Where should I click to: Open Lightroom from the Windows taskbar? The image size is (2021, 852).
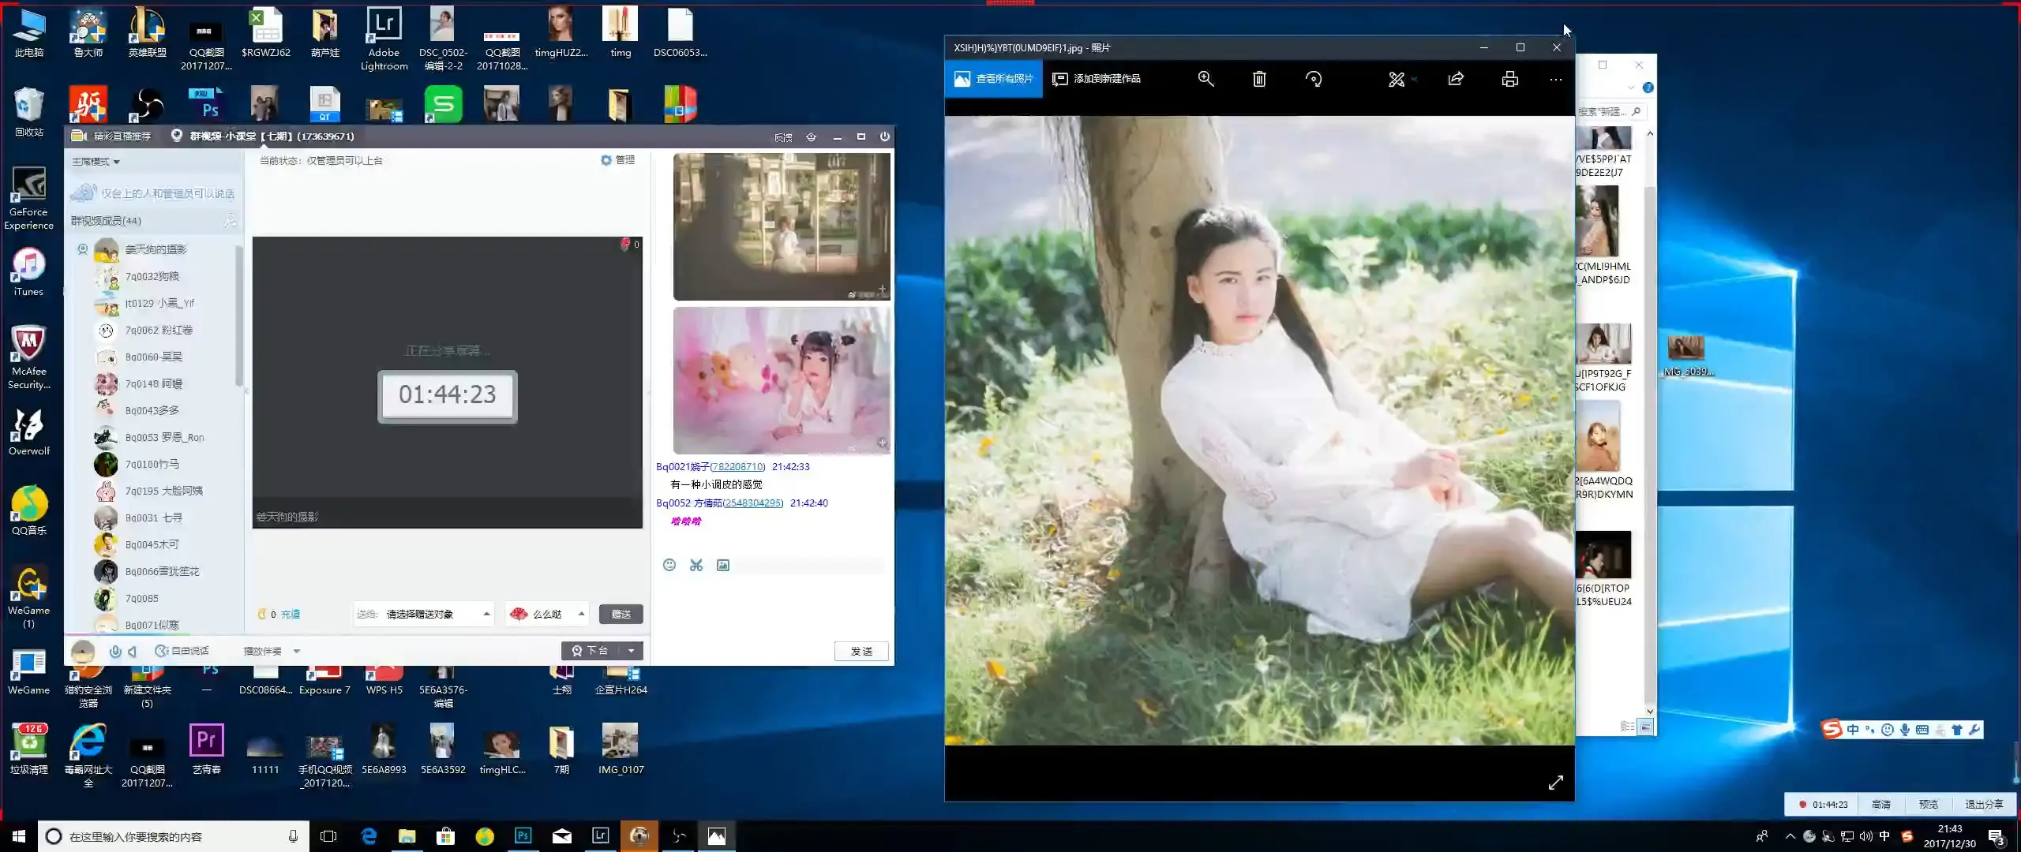click(x=601, y=836)
